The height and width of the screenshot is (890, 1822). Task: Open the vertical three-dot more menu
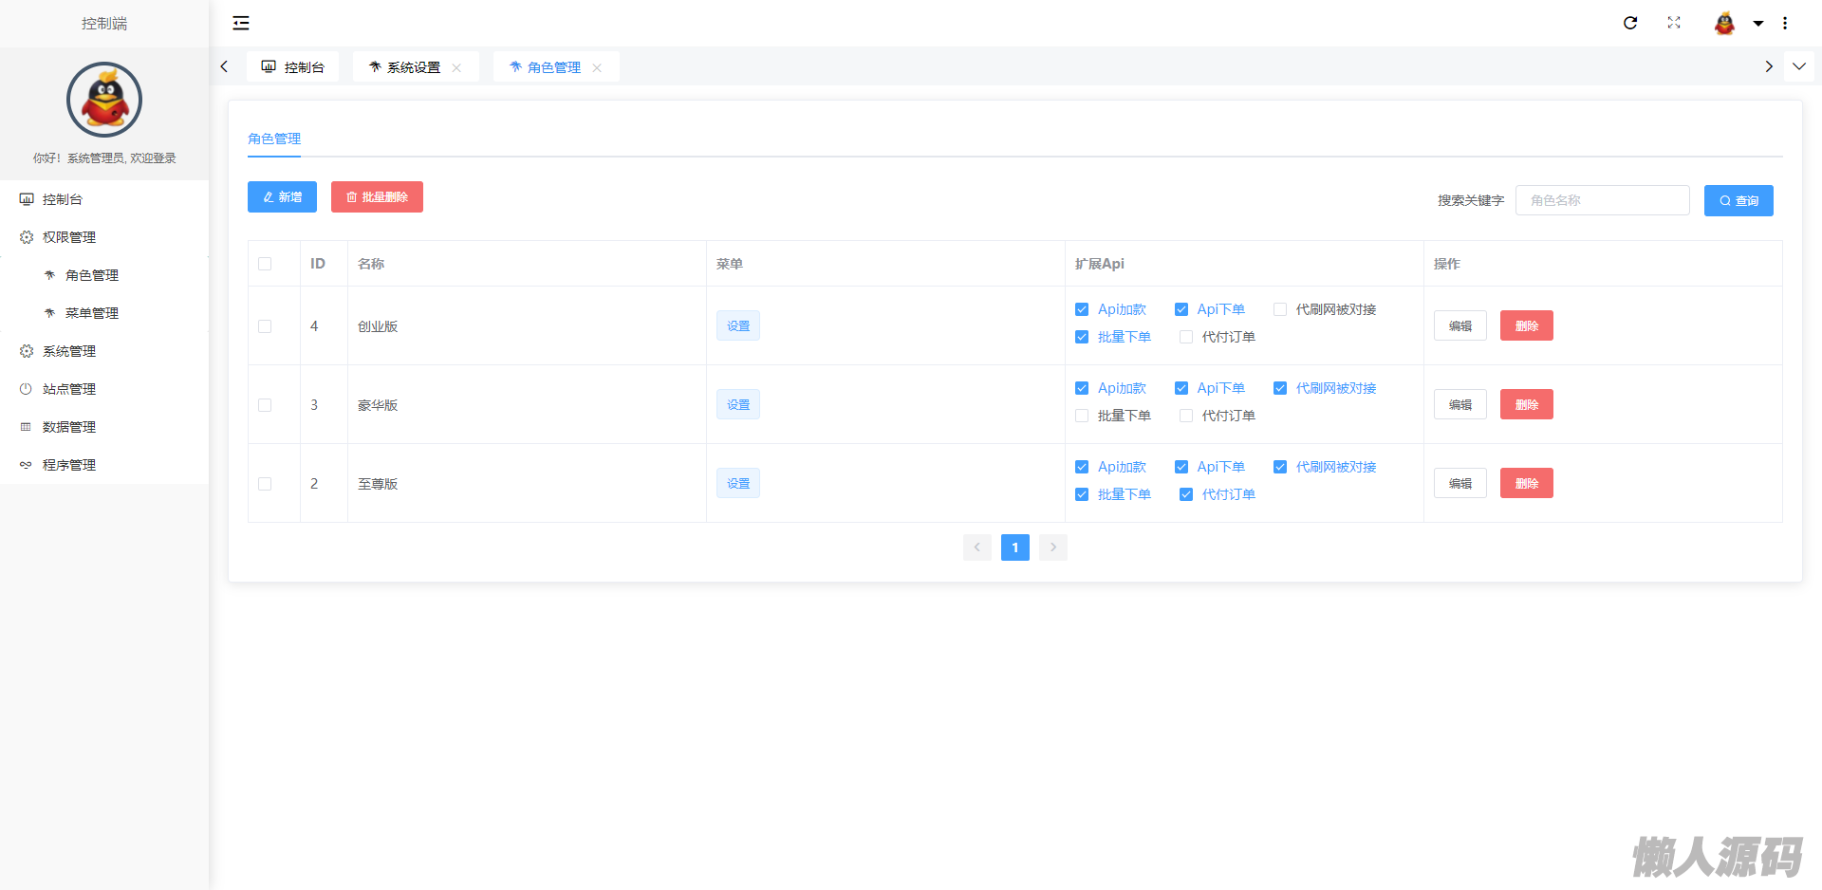[1785, 23]
